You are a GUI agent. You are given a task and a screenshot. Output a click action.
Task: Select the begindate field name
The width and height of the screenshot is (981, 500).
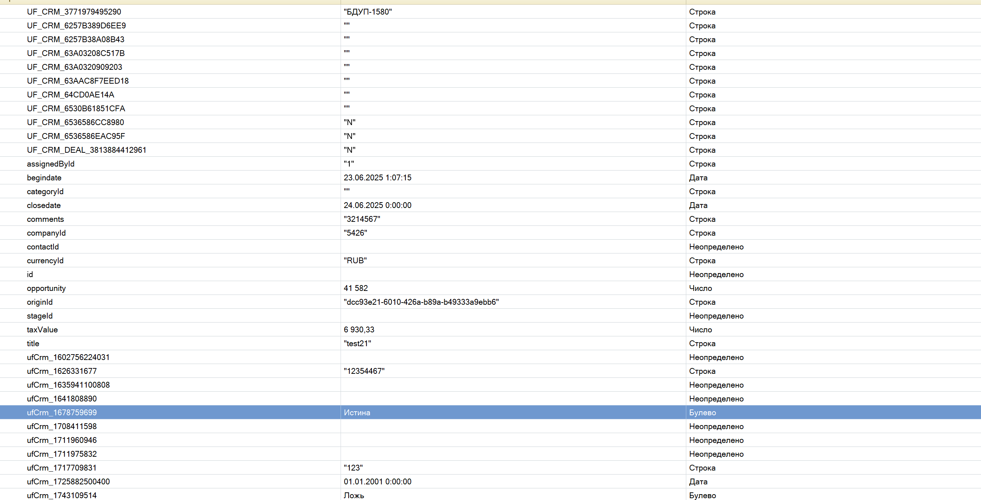(x=44, y=178)
